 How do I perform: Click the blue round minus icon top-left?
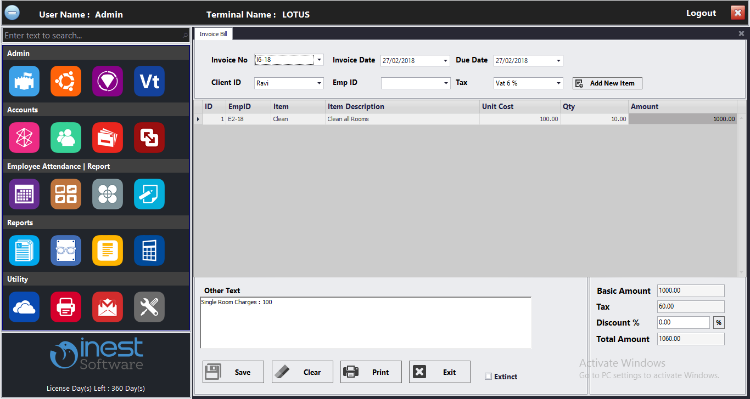point(12,13)
